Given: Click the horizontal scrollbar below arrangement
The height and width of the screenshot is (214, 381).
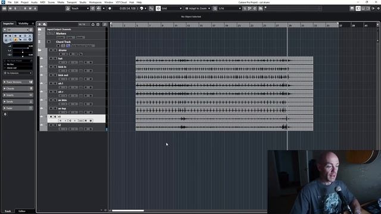Looking at the screenshot, I should [128, 210].
